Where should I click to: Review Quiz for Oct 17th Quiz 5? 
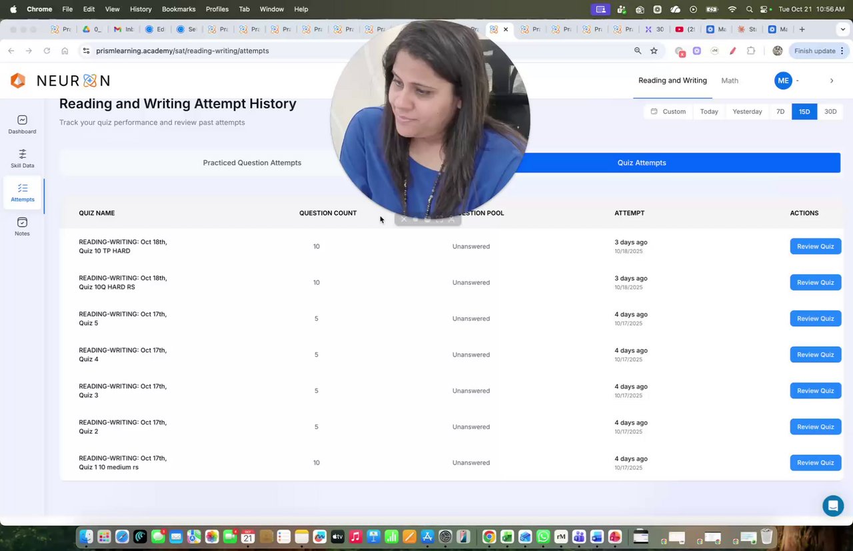816,318
